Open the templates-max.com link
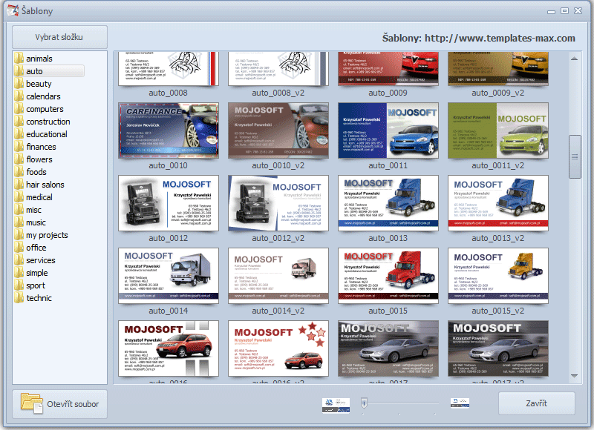 tap(500, 39)
